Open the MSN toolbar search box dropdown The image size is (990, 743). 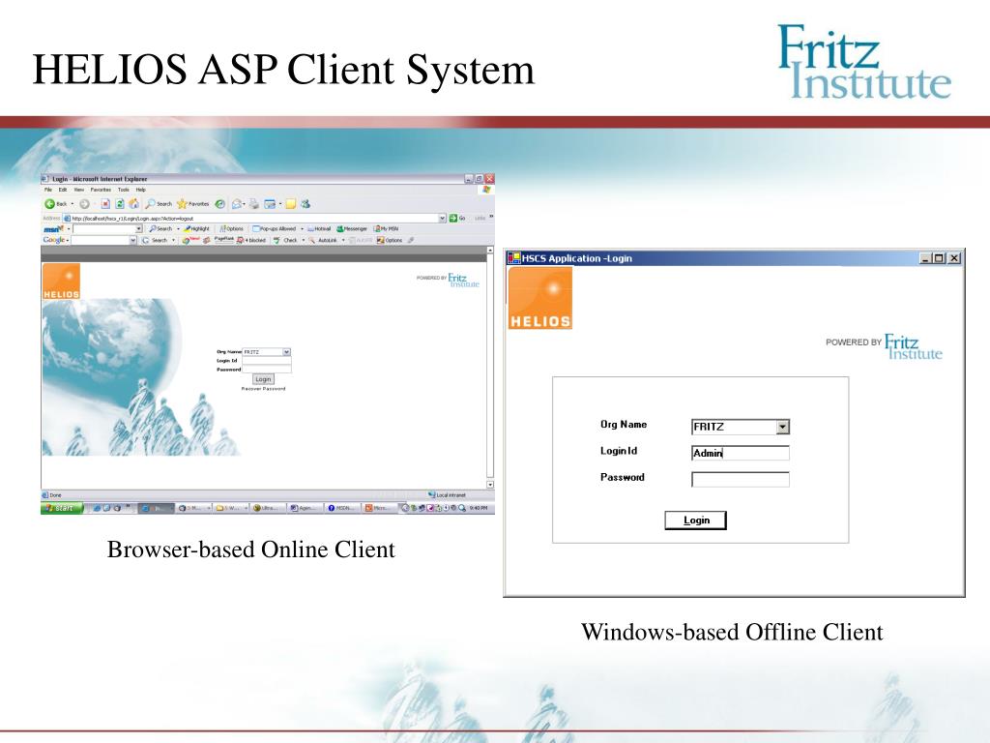point(139,228)
